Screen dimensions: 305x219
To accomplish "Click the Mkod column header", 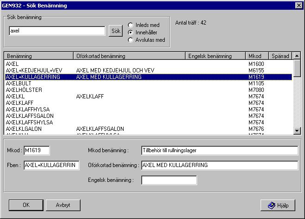I will click(257, 56).
